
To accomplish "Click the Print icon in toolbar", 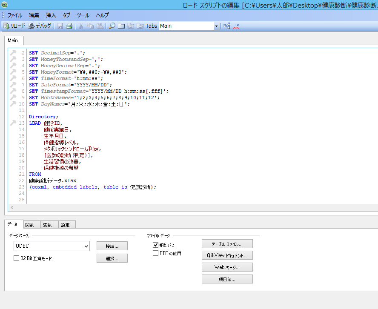I will coord(69,26).
